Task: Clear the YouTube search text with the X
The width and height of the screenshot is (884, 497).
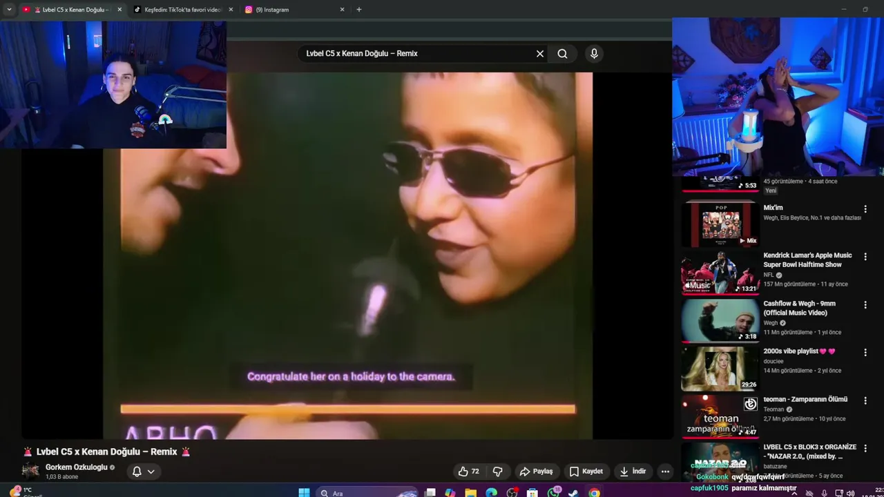Action: (540, 54)
